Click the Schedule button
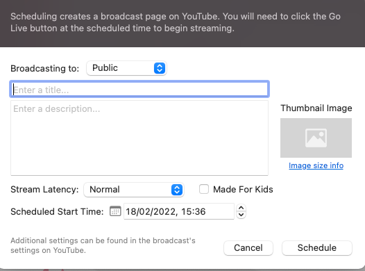Screen dimensions: 365x271 click(x=317, y=247)
